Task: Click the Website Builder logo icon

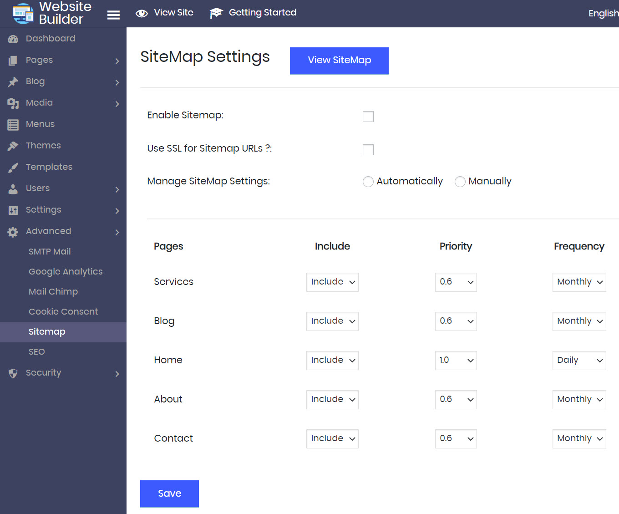Action: (x=23, y=14)
